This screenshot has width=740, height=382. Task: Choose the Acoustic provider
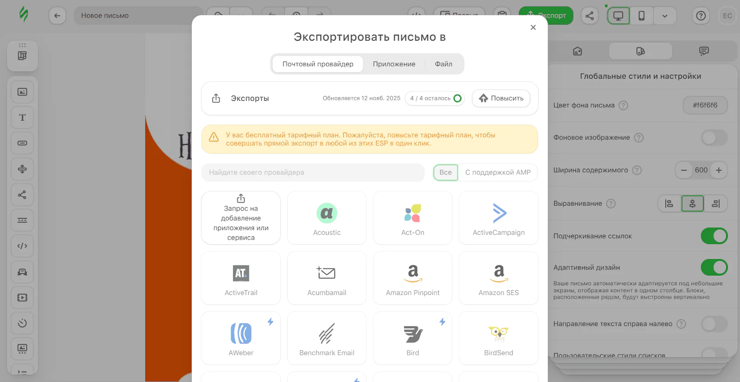point(327,218)
